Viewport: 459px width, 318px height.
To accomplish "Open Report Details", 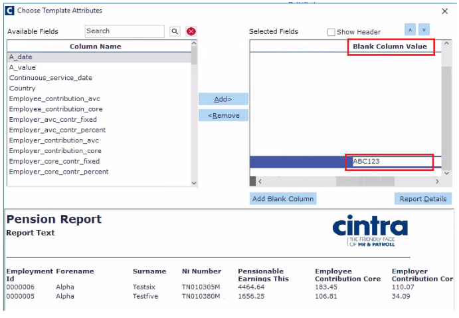I will (x=423, y=199).
